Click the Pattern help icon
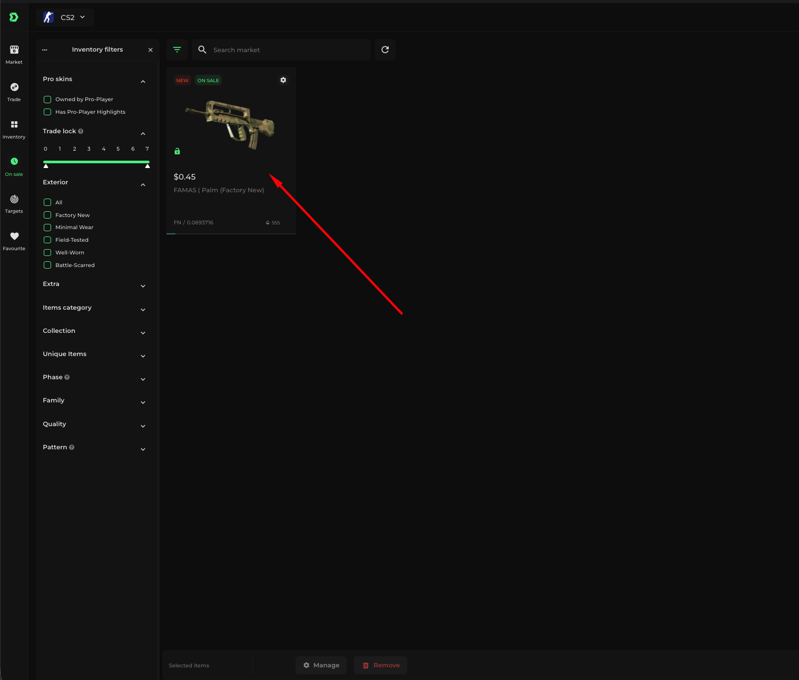This screenshot has height=680, width=799. (x=72, y=447)
